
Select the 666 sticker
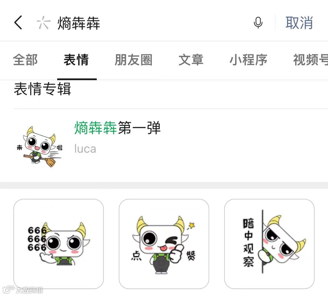59,244
